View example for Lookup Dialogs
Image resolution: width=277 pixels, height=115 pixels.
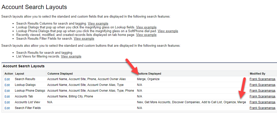[146, 27]
